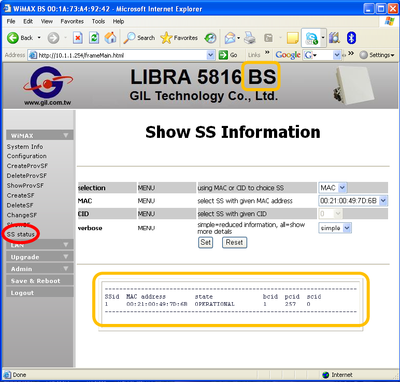Open the Favorites menu

click(72, 21)
